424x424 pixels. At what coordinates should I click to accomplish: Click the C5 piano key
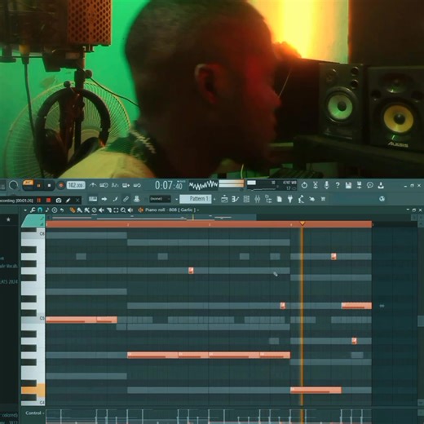(33, 320)
